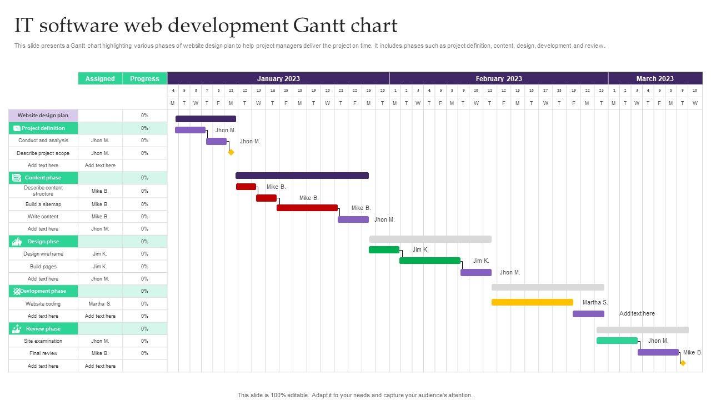Select the Assigned column header
Image resolution: width=711 pixels, height=400 pixels.
100,78
